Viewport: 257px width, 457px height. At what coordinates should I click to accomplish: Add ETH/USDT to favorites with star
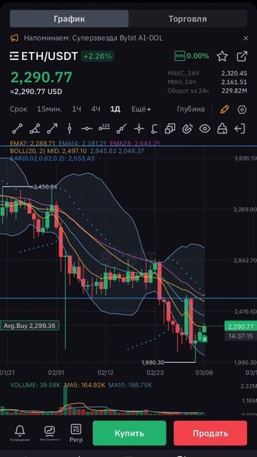click(x=222, y=56)
